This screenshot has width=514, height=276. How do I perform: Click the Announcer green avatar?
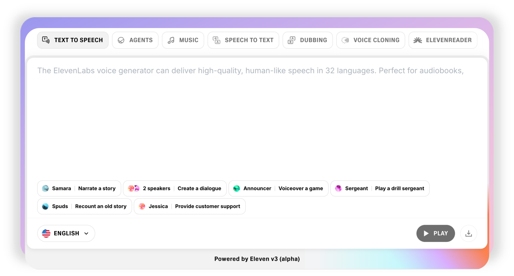pos(237,188)
